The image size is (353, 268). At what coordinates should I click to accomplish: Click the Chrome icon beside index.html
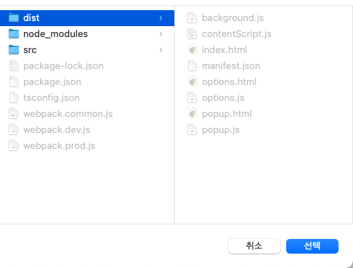tap(192, 50)
